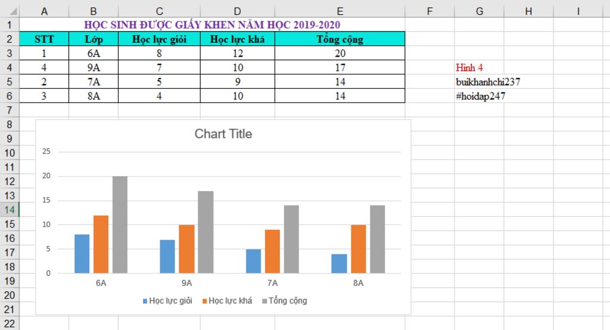Select the 'STT' header cell
610x330 pixels.
[x=44, y=39]
